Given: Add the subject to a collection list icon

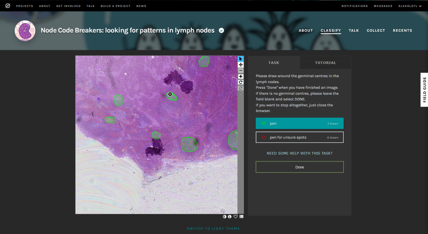Looking at the screenshot, I should [x=241, y=217].
